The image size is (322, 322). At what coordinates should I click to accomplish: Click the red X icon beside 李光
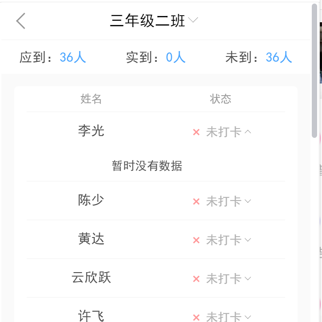[196, 132]
